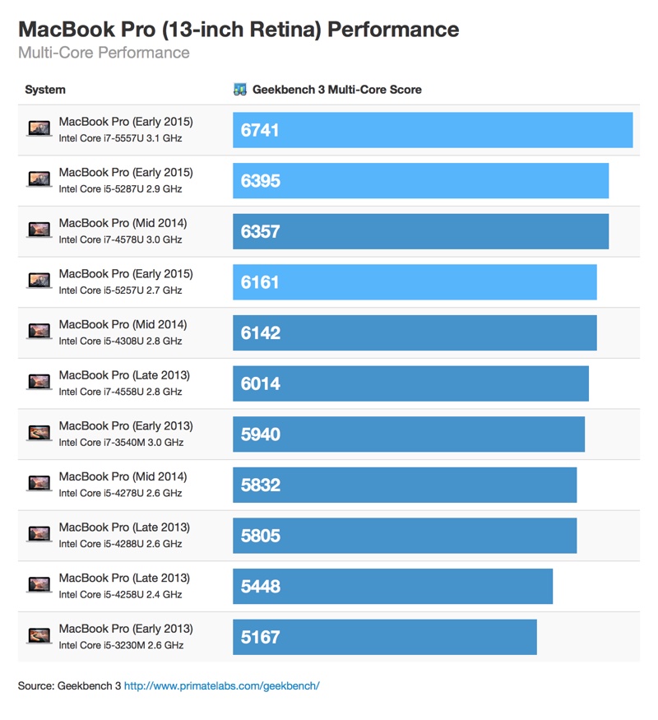Click the laptop icon for i5-5287U 2.9 GHz
Viewport: 658px width, 720px height.
tap(39, 179)
